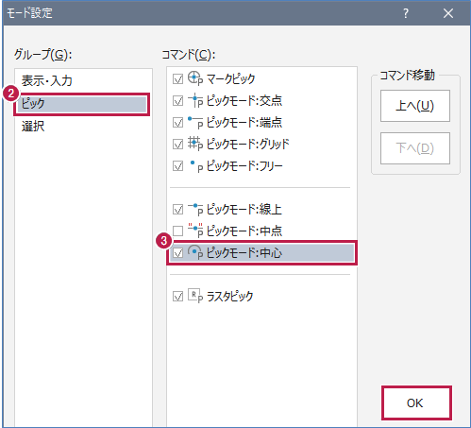471x428 pixels.
Task: Click the ピックモード:フリー icon
Action: pyautogui.click(x=195, y=165)
